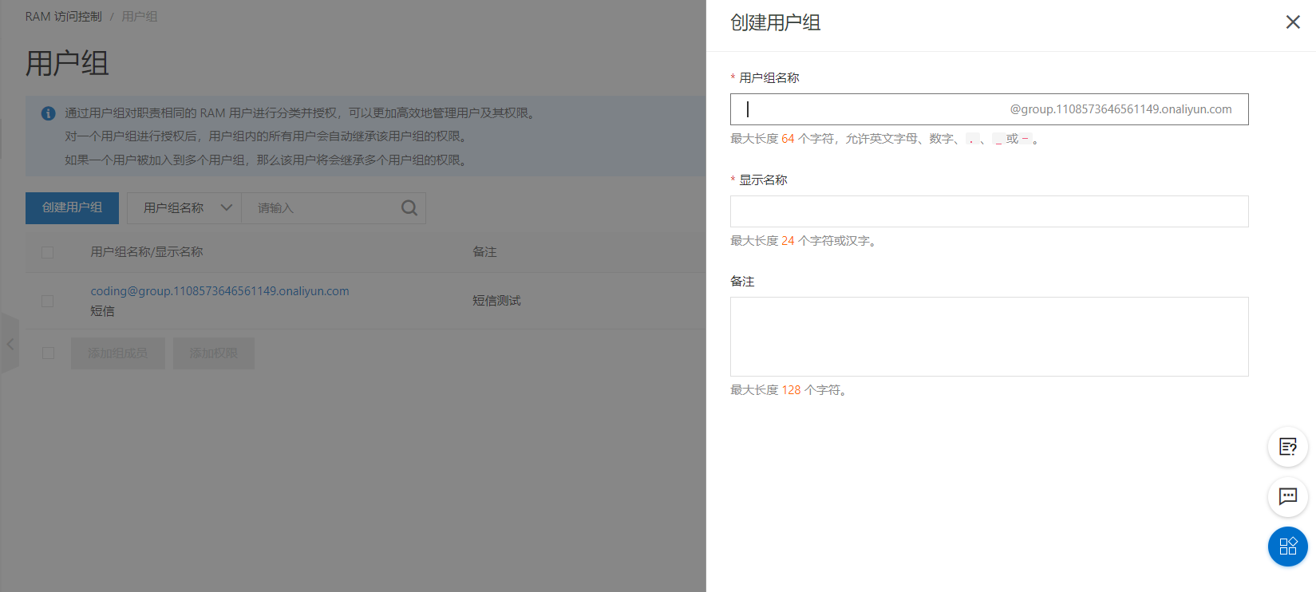Click the 最大长度 128 个字符 hint
The image size is (1316, 592).
coord(790,390)
